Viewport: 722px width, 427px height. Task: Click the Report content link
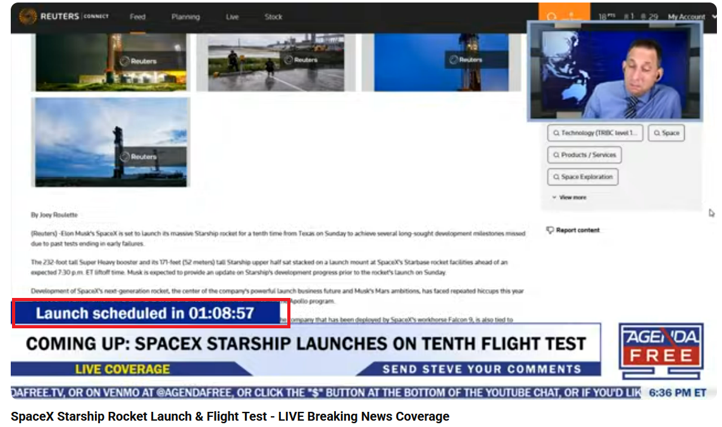577,230
